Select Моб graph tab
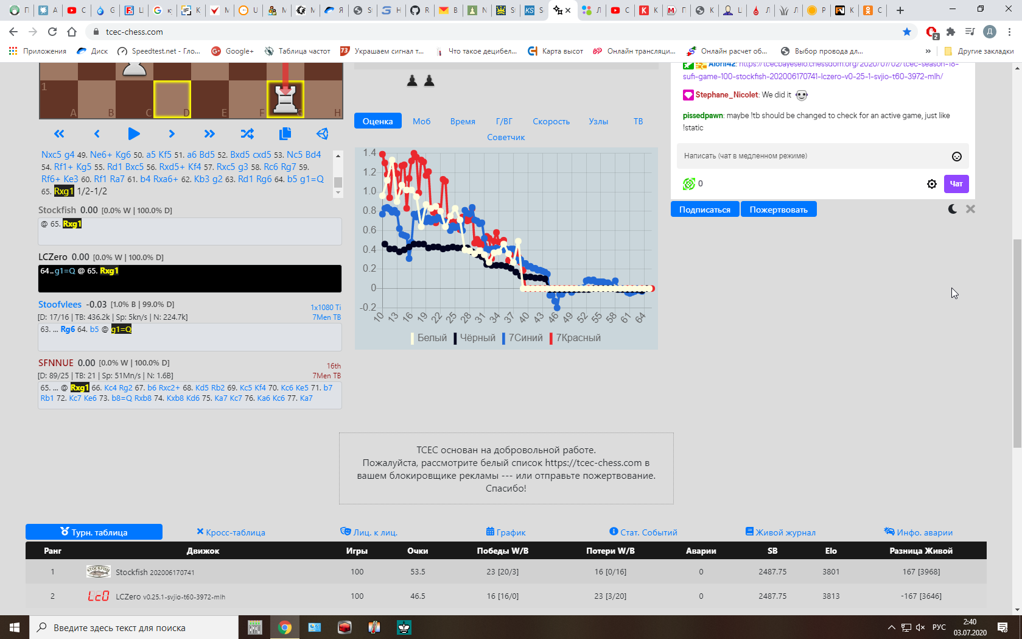Image resolution: width=1022 pixels, height=639 pixels. pos(421,121)
